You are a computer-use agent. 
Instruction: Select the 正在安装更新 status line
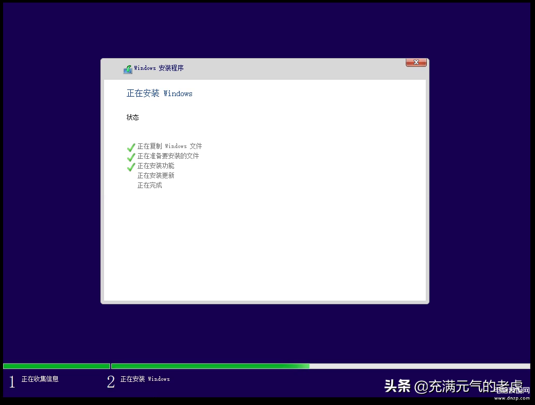(x=156, y=175)
